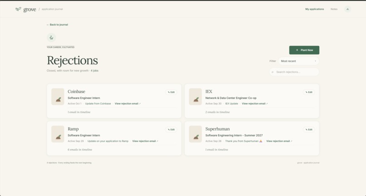Focus the Search rejections field
The image size is (366, 196).
click(294, 72)
